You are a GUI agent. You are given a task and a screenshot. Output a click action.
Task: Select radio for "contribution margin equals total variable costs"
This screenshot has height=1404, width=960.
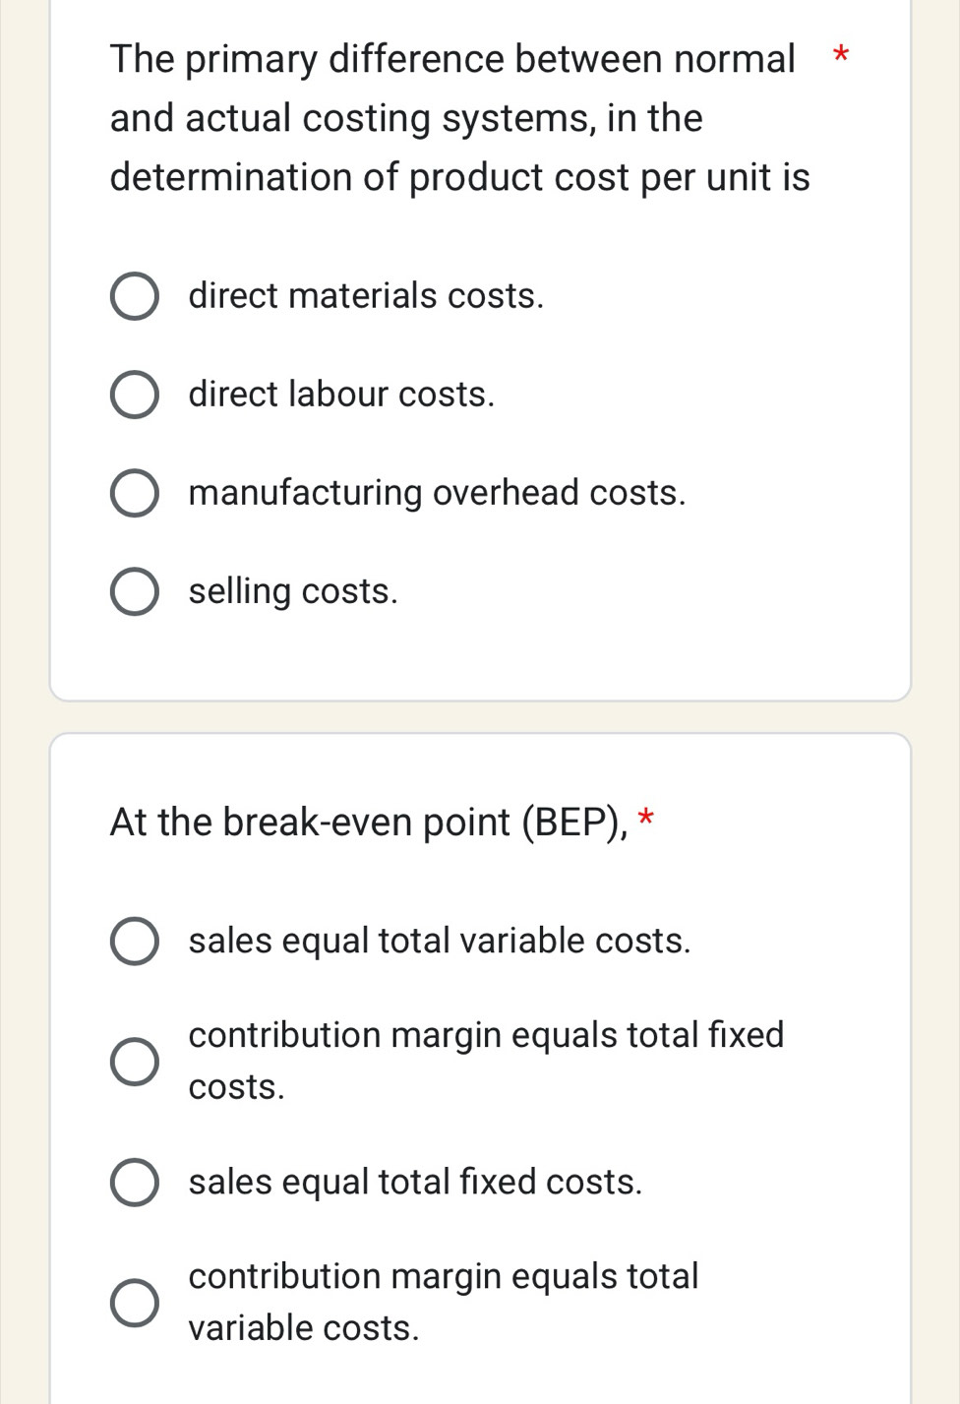pos(134,1303)
